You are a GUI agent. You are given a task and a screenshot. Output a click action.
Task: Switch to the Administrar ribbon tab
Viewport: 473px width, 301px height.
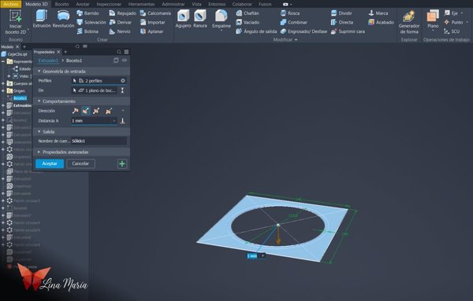[x=173, y=4]
